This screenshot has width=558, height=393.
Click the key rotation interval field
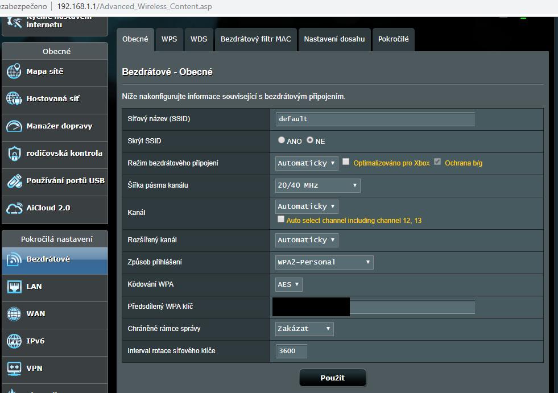[x=291, y=351]
